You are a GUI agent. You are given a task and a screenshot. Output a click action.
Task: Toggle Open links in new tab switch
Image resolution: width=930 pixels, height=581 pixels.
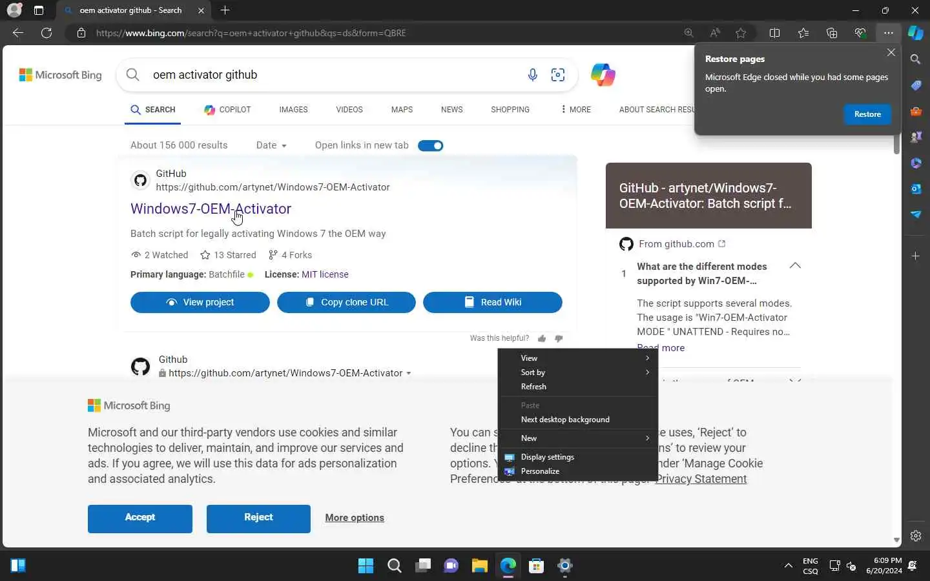click(430, 145)
